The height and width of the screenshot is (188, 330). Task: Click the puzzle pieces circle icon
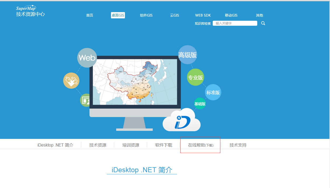click(x=71, y=81)
